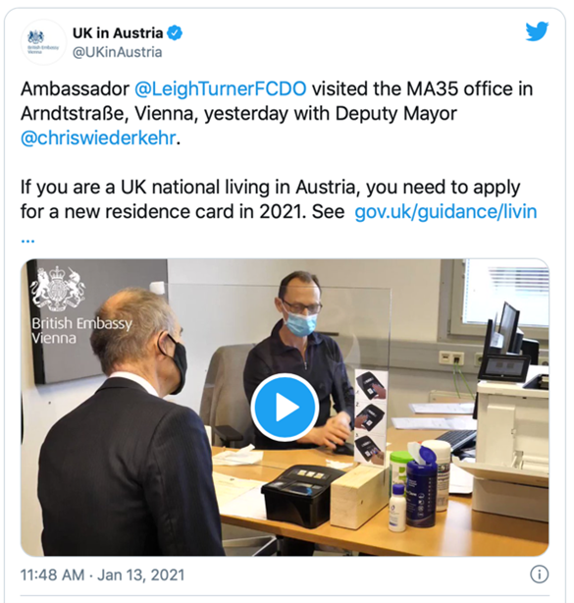Open the UK in Austria profile avatar
This screenshot has width=574, height=603.
click(43, 42)
